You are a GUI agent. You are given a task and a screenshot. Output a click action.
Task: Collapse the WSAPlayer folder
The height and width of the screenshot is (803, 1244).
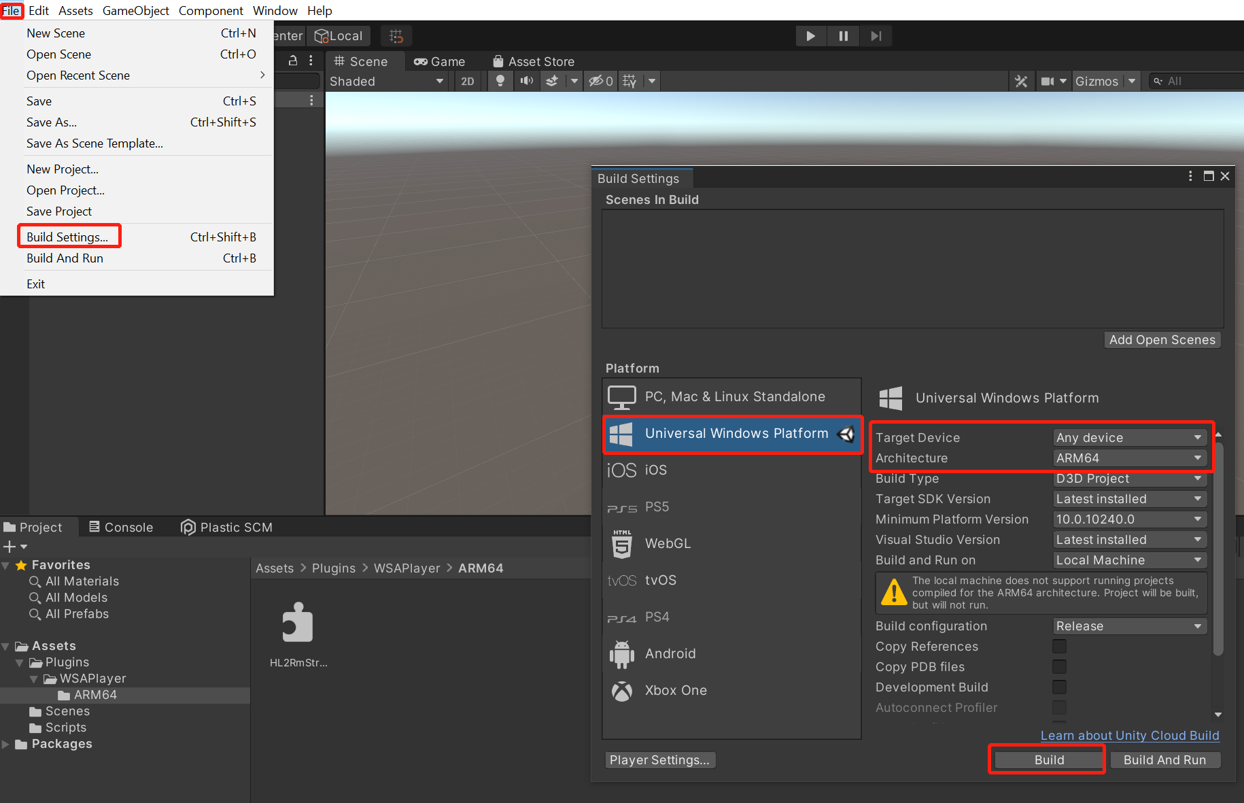34,679
